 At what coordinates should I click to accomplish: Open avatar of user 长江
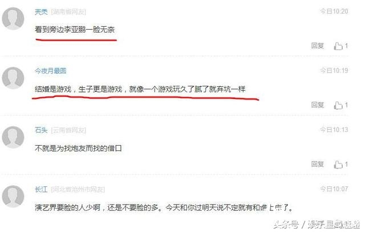point(13,197)
